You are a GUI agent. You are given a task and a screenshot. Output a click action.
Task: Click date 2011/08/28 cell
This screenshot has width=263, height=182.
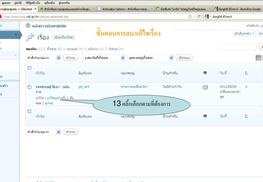pyautogui.click(x=228, y=87)
